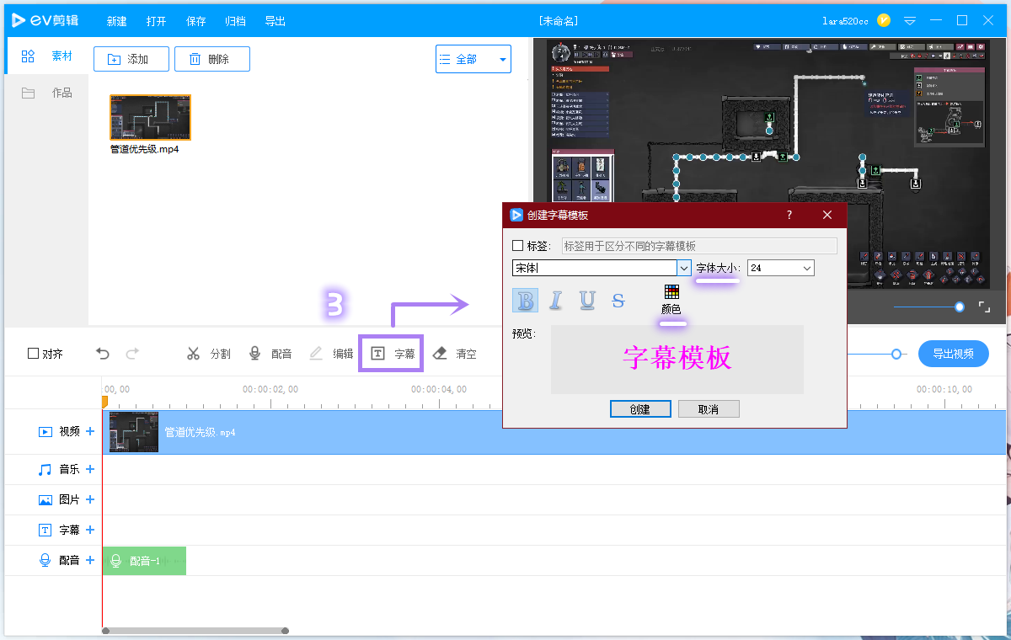Select the 管道优先级.mp4 thumbnail in library

151,117
